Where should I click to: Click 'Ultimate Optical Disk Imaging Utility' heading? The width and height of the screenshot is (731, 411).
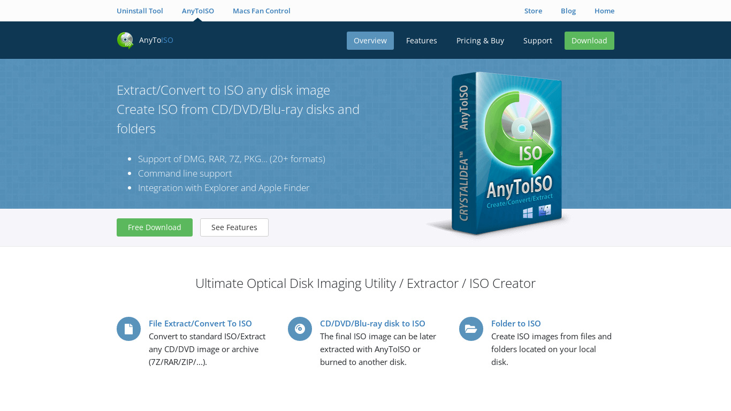[365, 283]
